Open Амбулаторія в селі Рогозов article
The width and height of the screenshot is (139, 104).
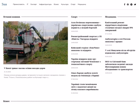pyautogui.click(x=118, y=40)
